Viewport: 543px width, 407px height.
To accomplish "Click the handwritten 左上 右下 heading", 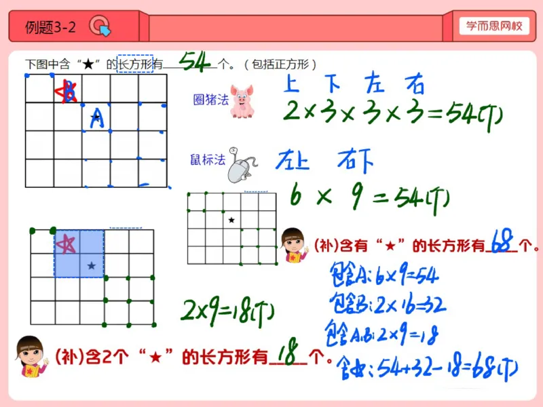I will click(324, 161).
